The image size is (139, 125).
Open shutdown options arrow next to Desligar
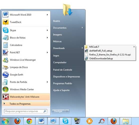[x=67, y=111]
